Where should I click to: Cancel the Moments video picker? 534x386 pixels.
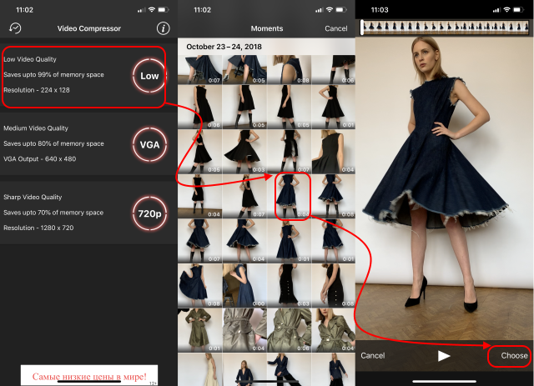[335, 28]
